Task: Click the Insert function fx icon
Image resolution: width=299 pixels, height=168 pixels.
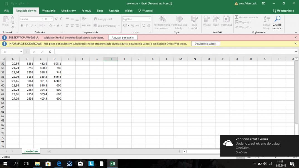Action: pos(50,52)
